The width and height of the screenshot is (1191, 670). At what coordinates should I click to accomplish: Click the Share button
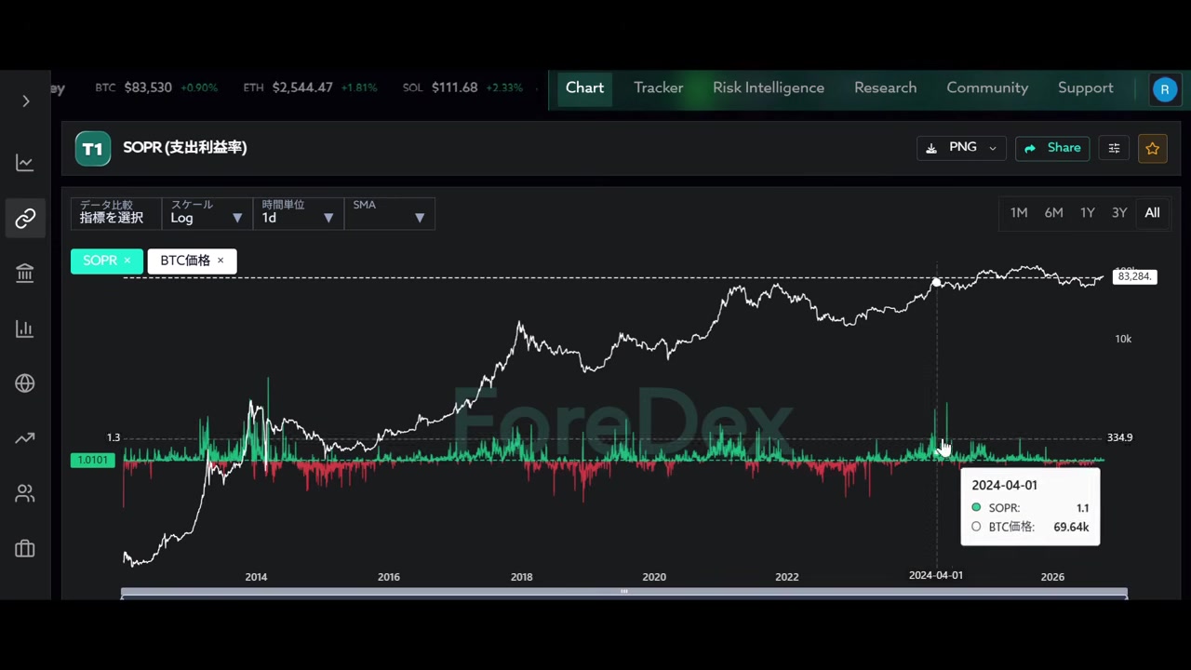click(x=1052, y=148)
